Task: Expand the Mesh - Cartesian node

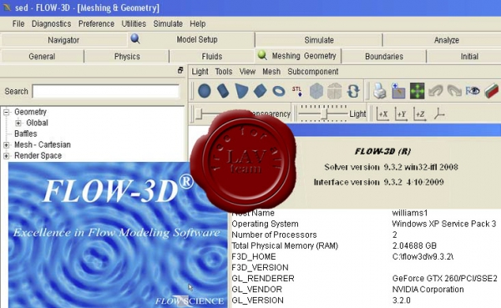Action: click(6, 145)
